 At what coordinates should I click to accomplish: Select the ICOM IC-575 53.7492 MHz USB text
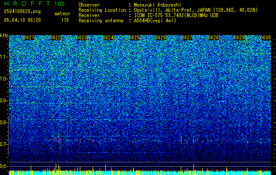[176, 15]
